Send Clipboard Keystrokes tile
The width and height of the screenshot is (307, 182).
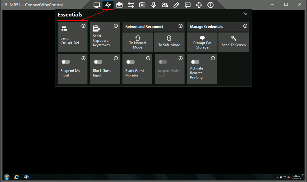point(105,37)
